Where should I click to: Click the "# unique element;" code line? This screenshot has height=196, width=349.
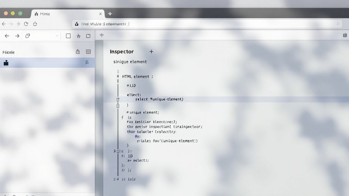[143, 112]
